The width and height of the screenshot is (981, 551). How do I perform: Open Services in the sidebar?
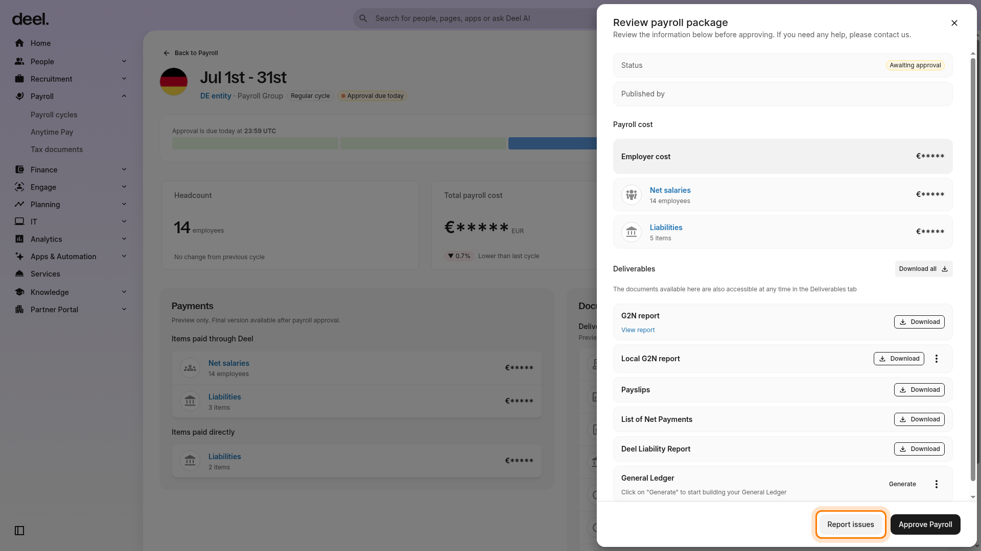tap(45, 274)
